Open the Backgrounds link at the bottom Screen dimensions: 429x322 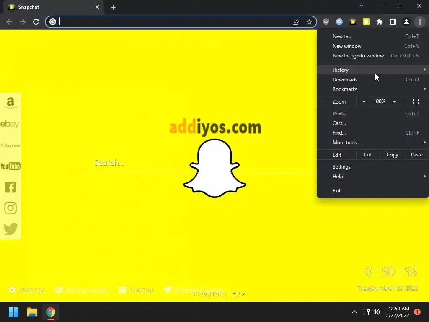[82, 290]
